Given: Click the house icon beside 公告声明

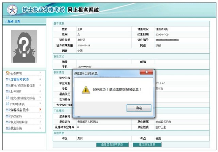Looking at the screenshot, I should (x=7, y=73).
